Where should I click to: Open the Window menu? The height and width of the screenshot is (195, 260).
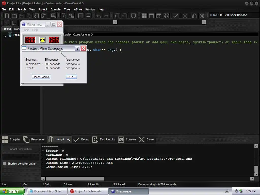(90, 9)
